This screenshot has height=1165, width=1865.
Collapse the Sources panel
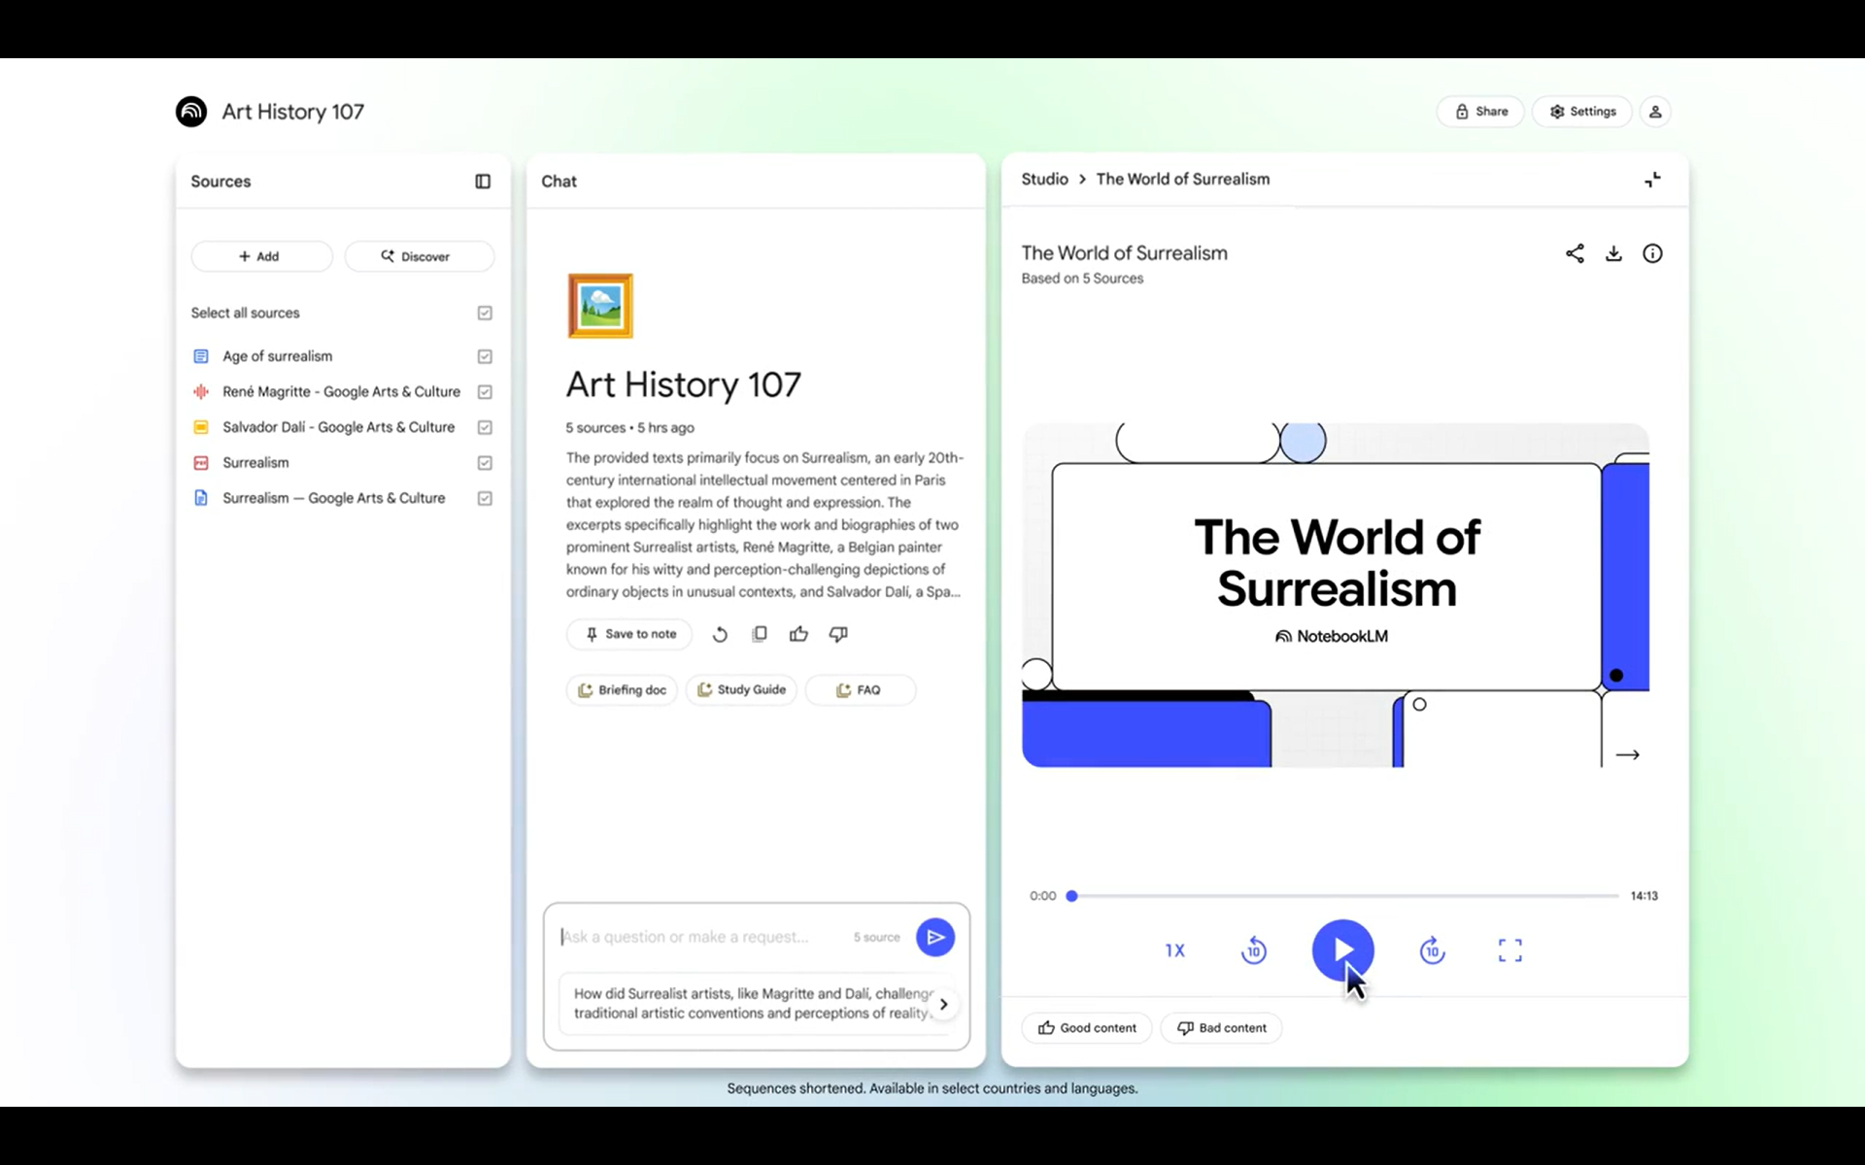[x=483, y=182]
